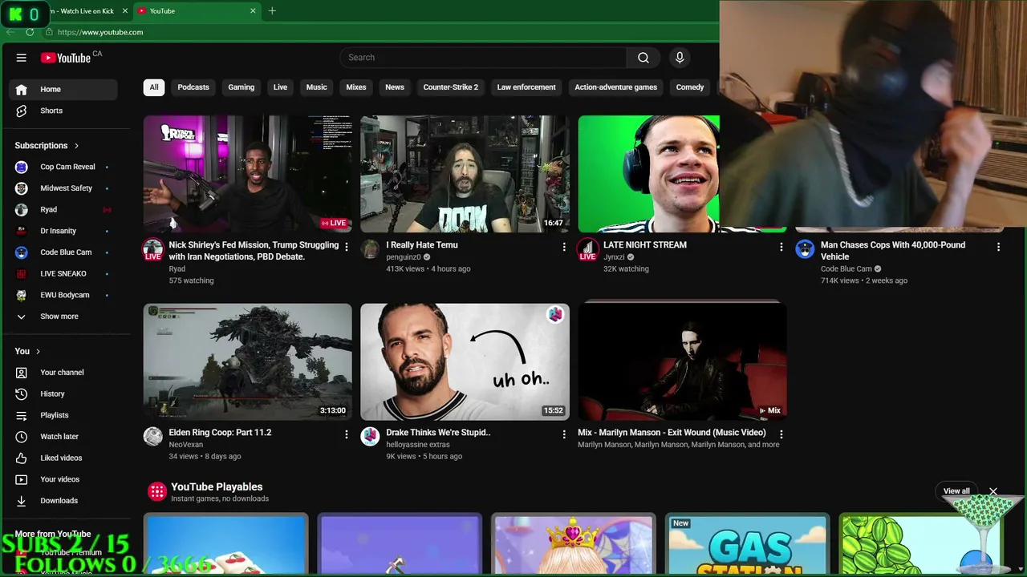Viewport: 1027px width, 577px height.
Task: Filter feed by News
Action: (395, 87)
